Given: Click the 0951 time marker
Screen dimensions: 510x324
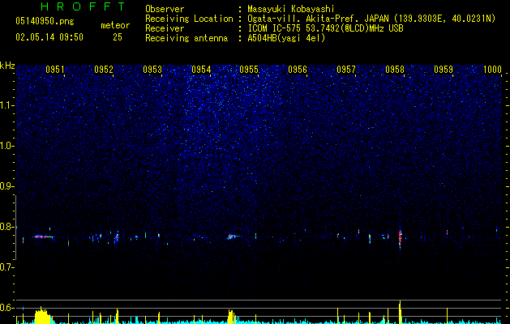Looking at the screenshot, I should (55, 70).
